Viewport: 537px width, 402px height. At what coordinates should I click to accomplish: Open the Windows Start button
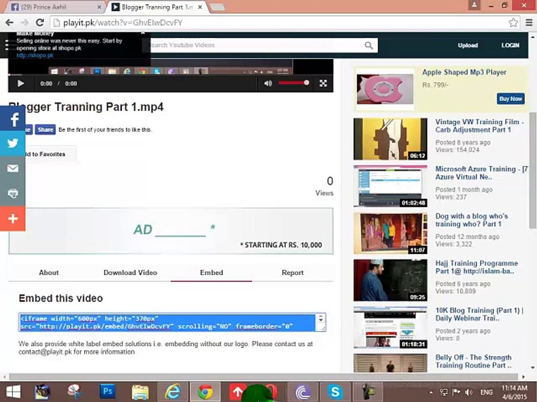pos(13,392)
